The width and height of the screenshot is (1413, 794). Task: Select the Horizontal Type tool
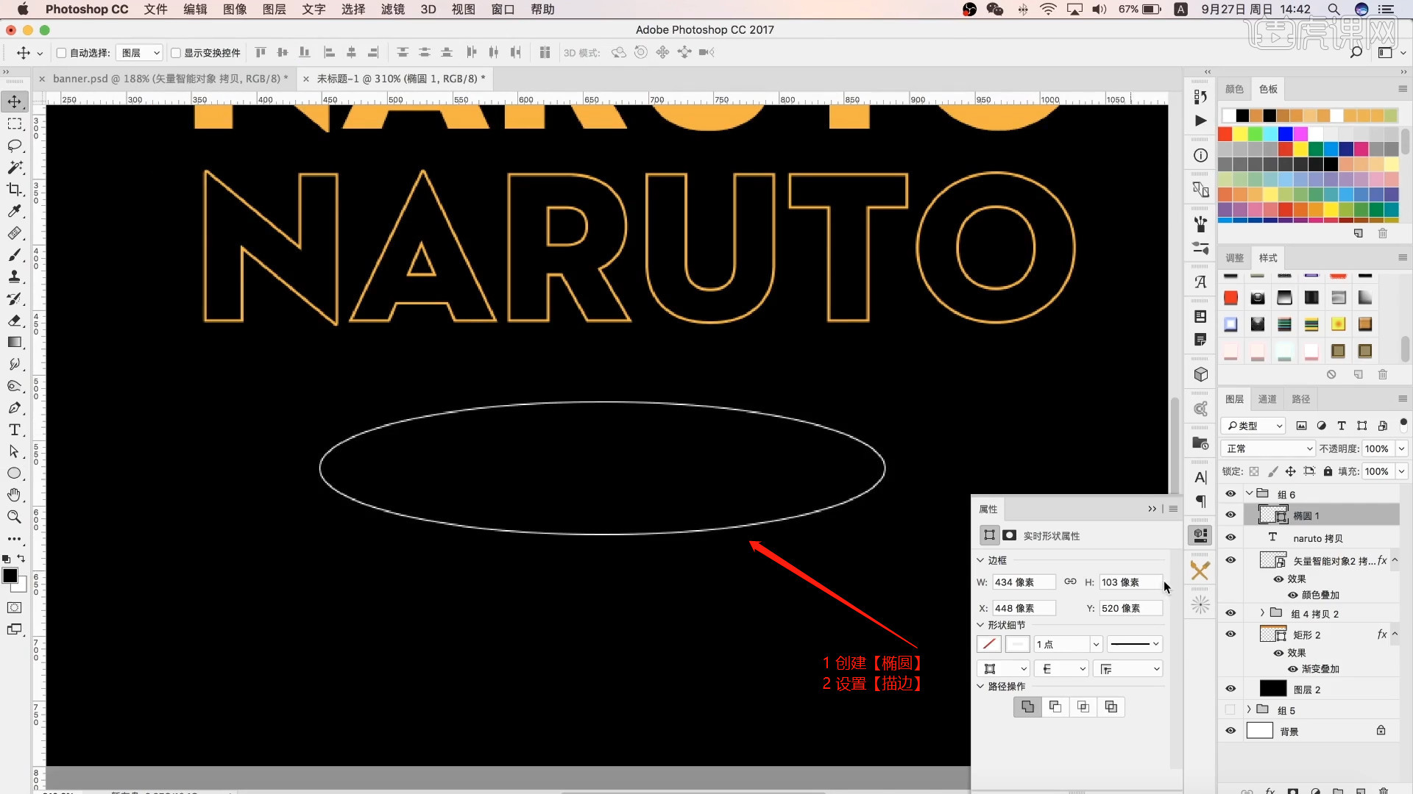15,430
